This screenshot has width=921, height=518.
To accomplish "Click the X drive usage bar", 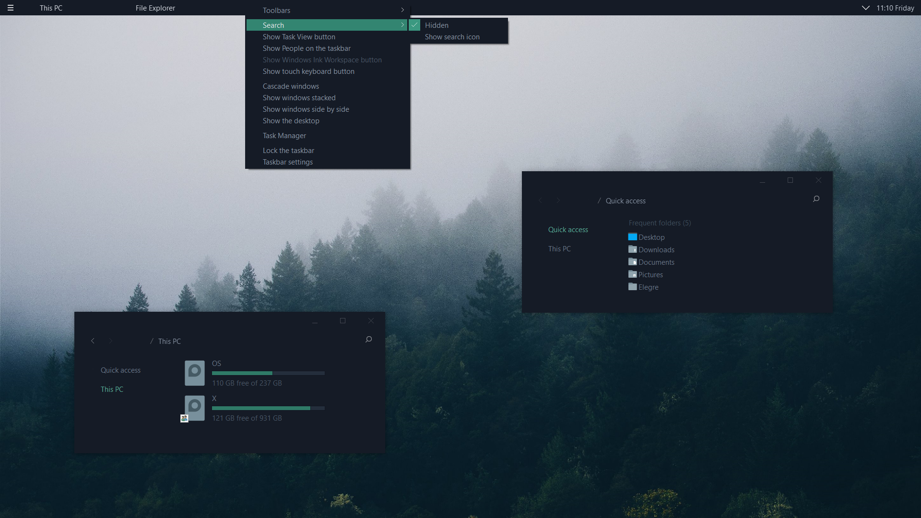I will pos(268,408).
